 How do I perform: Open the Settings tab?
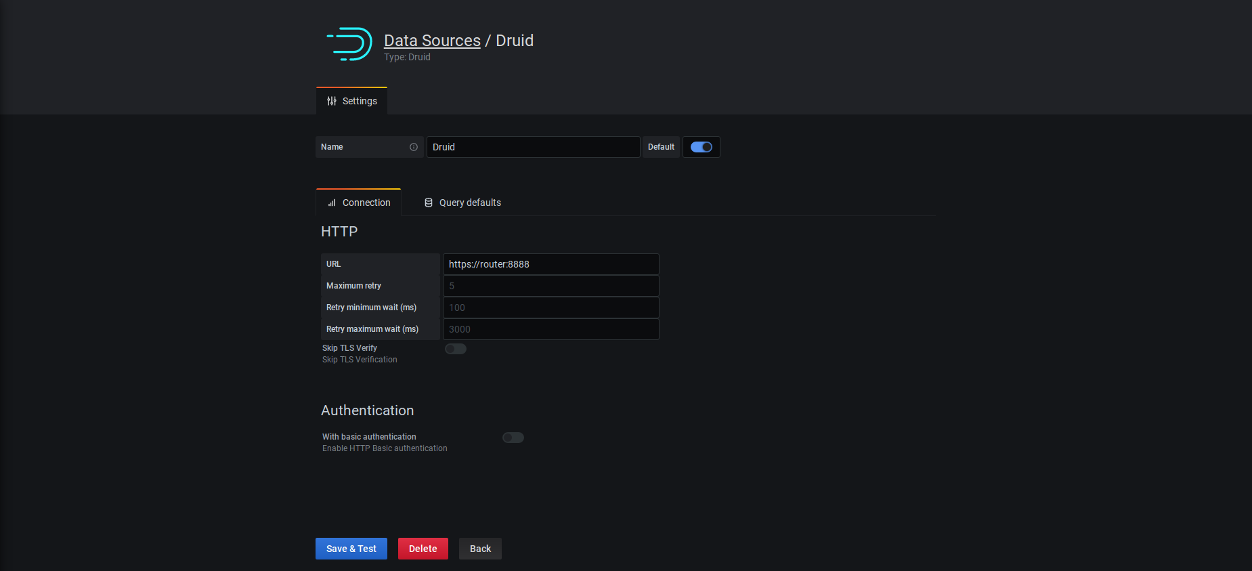351,101
